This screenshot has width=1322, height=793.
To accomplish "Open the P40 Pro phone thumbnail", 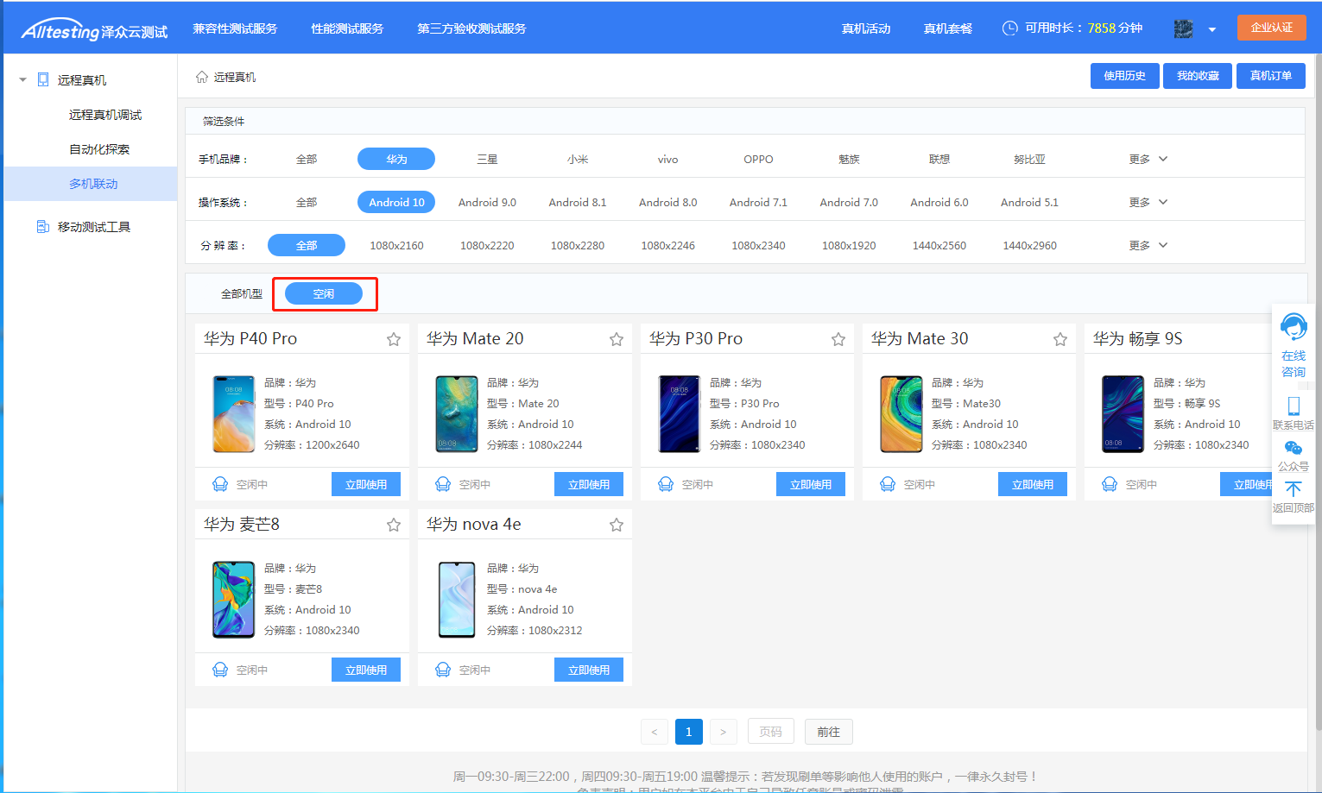I will 234,414.
